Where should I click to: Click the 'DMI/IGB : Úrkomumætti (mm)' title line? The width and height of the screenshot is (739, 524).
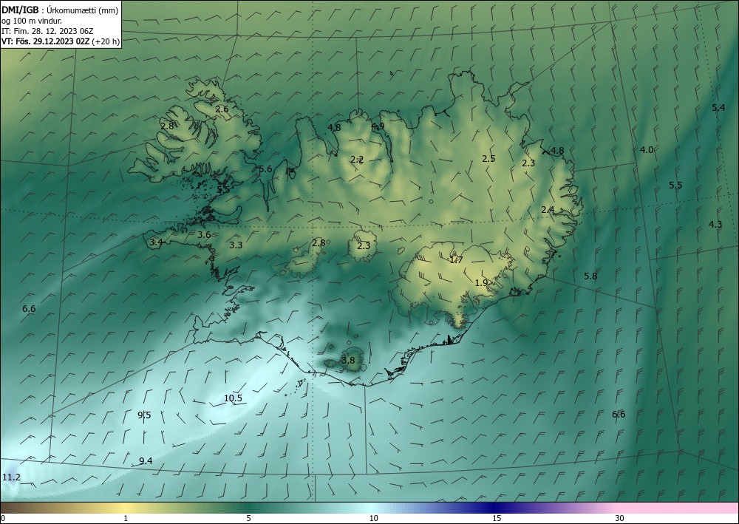pos(60,10)
